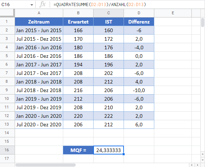
Task: Click Erwartet value 166
Action: pyautogui.click(x=78, y=30)
